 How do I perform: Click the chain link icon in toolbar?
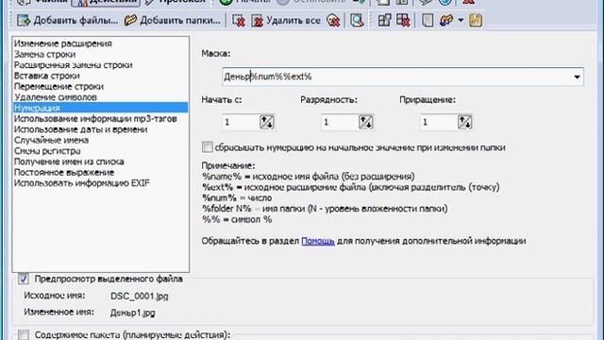click(446, 21)
